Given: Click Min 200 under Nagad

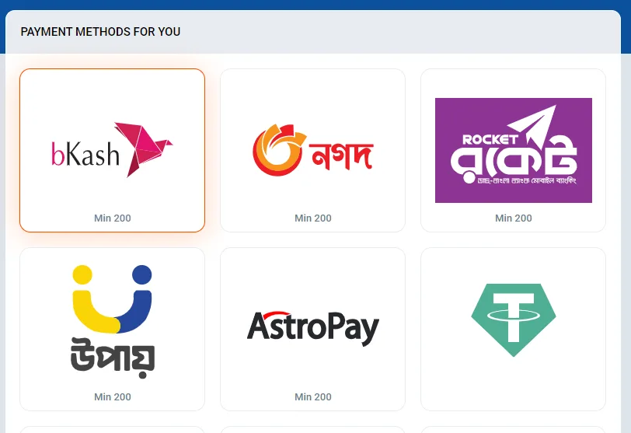Looking at the screenshot, I should point(312,218).
